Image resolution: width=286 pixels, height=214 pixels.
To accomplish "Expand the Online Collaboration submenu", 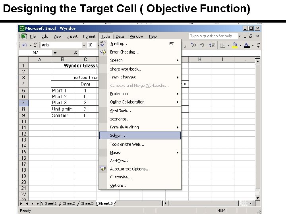I will tap(177, 102).
